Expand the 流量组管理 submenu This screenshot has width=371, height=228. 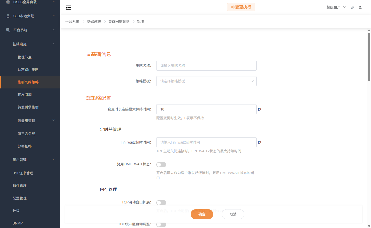(x=26, y=121)
